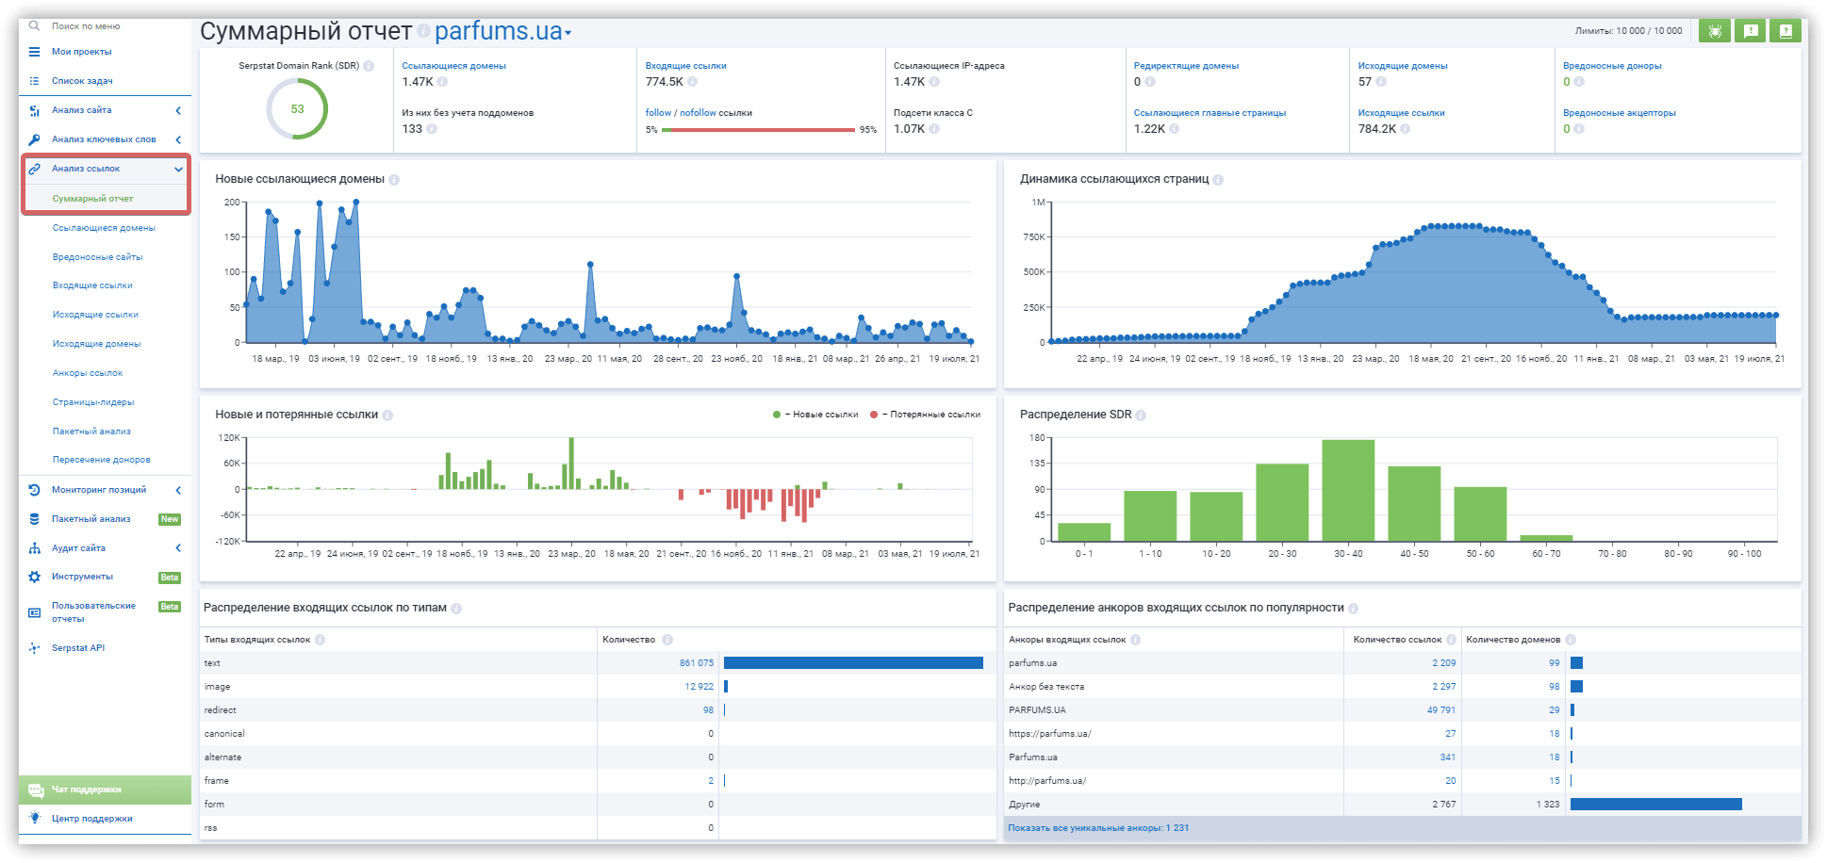Screen dimensions: 1827x863
Task: Click info icon next to Типы входящих ссылок
Action: (320, 640)
